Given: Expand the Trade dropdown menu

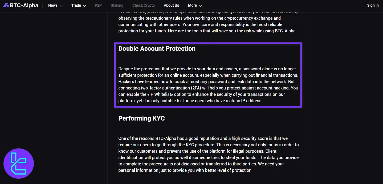Looking at the screenshot, I should point(76,5).
